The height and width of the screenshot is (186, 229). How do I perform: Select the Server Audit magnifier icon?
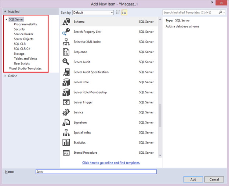coord(66,62)
